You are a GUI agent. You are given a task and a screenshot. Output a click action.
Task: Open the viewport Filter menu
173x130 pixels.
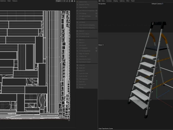click(x=128, y=1)
